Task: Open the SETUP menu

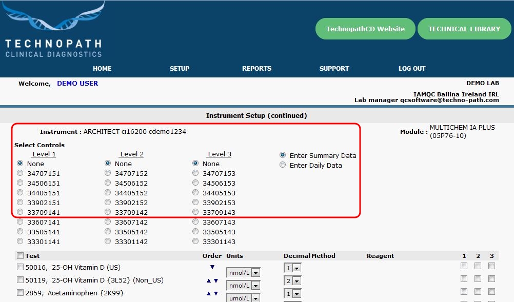Action: [180, 69]
